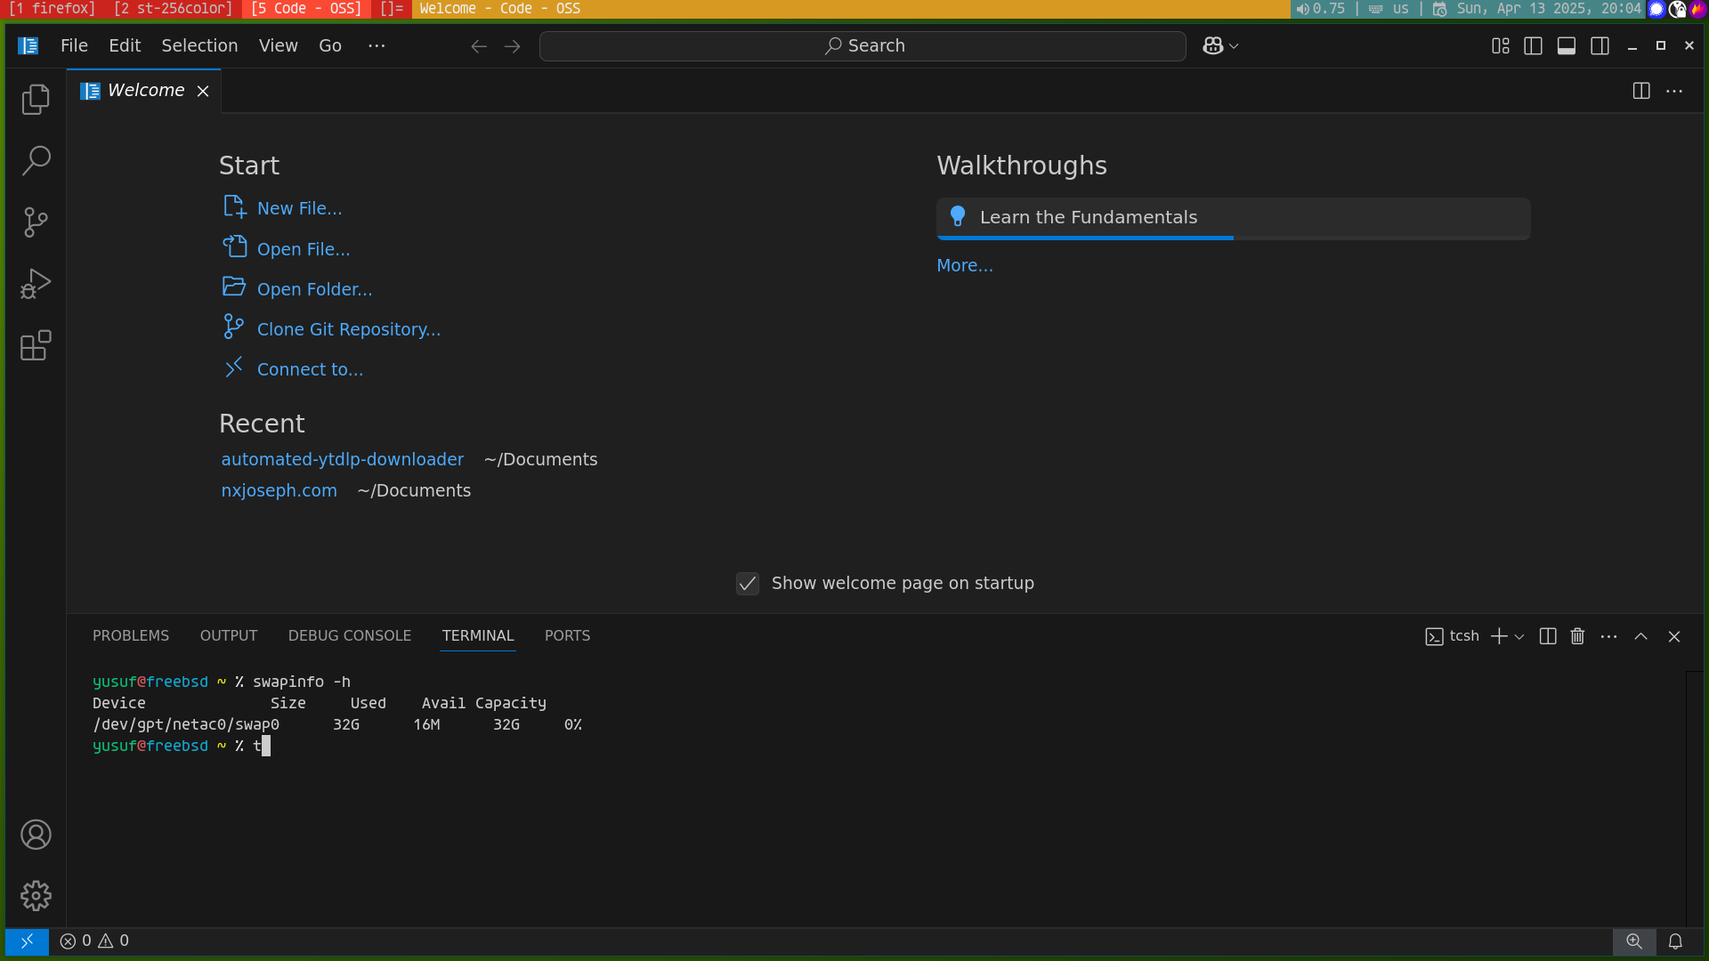Screen dimensions: 1709x961
Task: Click the terminal scrollbar
Action: point(1695,798)
